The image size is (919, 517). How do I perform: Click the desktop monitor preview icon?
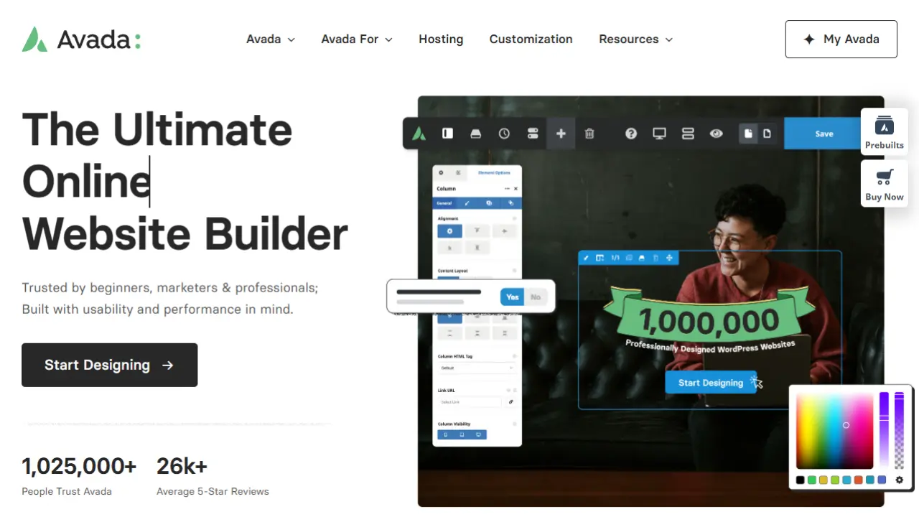659,134
